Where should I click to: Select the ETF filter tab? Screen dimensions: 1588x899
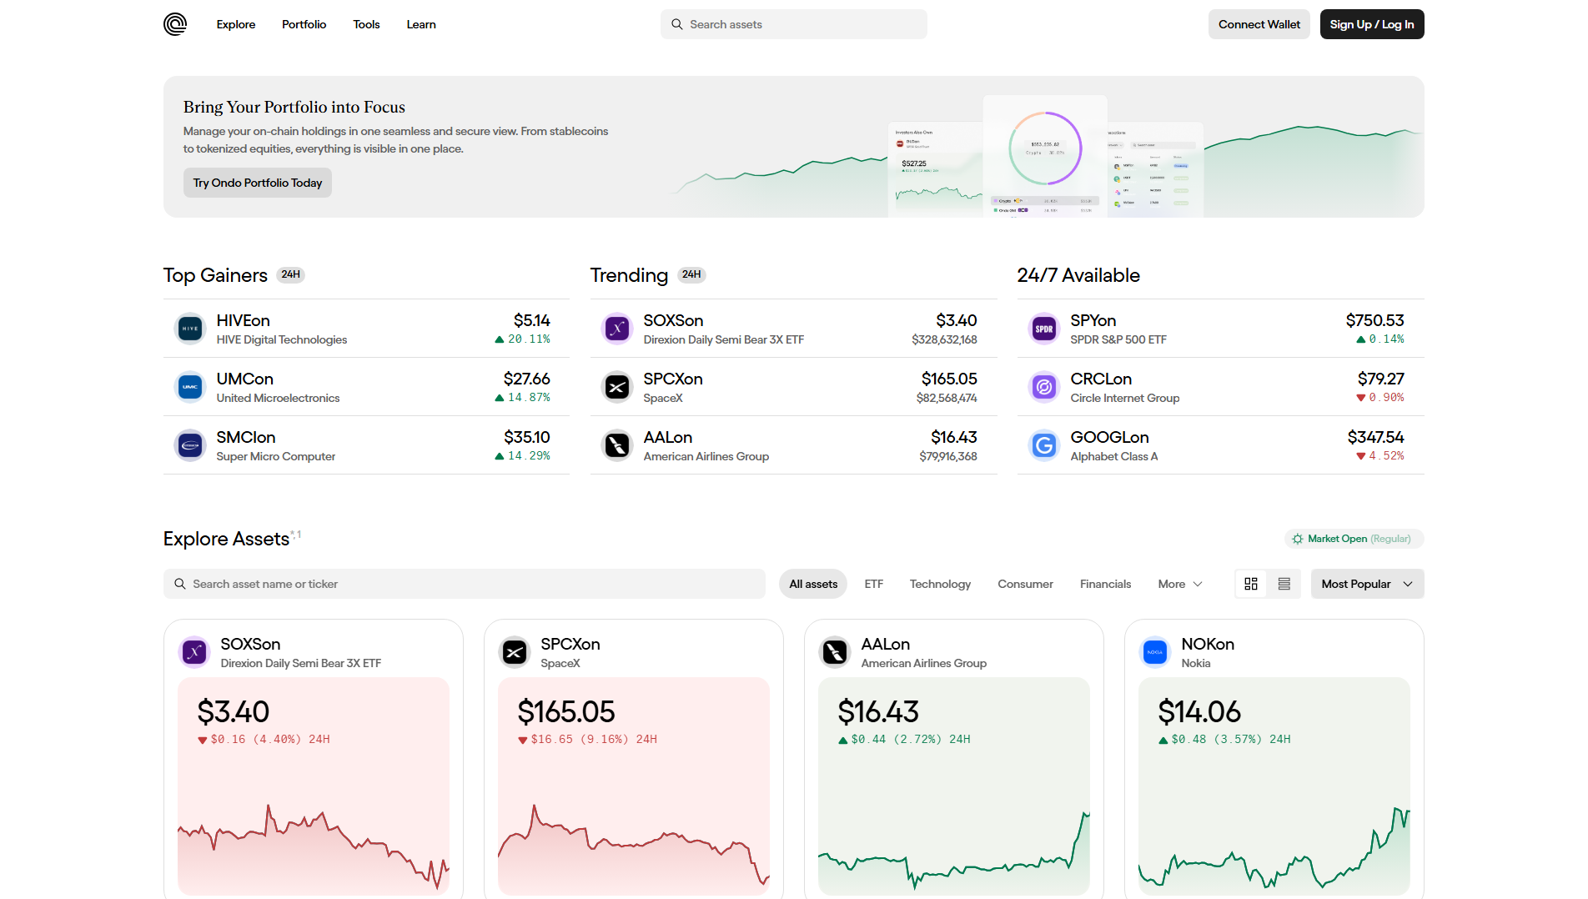874,584
